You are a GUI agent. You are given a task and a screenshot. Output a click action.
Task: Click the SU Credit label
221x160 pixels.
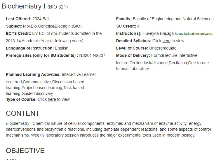coord(126,26)
